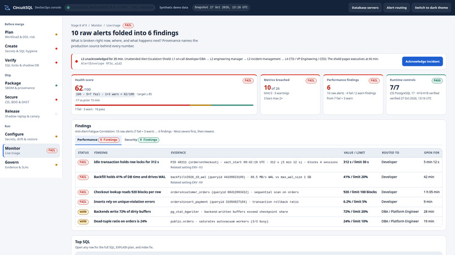Click the red diamond alert icon
Screen dimensions: 455x255
tap(77, 61)
